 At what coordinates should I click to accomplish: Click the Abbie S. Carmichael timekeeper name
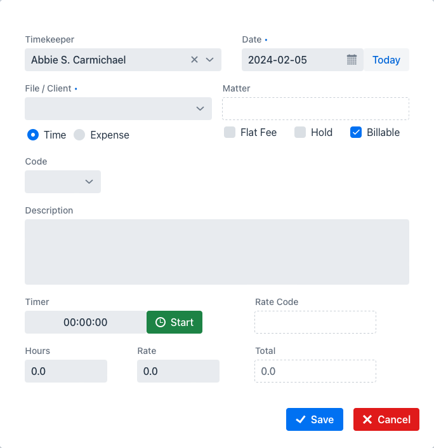pyautogui.click(x=79, y=60)
